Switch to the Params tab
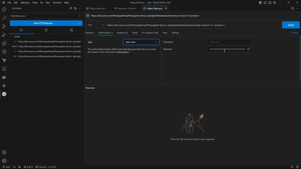 pos(90,33)
